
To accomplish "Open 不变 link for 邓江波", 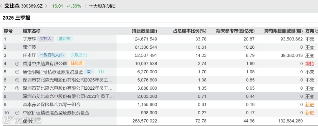I will click(x=310, y=47).
